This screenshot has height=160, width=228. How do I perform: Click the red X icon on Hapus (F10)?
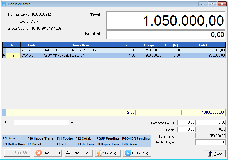(38, 153)
